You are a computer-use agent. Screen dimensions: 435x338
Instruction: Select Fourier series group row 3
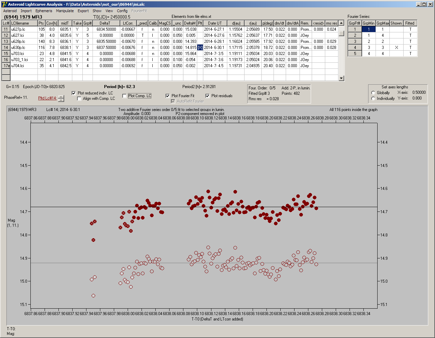(x=355, y=41)
